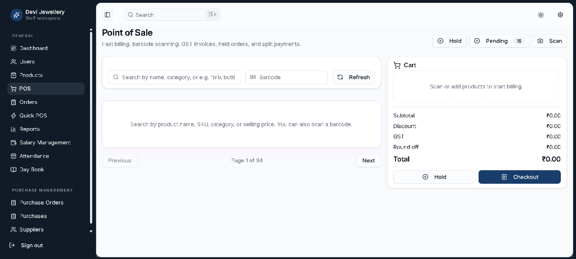
Task: Open Pending orders with 15 badge
Action: (x=499, y=41)
